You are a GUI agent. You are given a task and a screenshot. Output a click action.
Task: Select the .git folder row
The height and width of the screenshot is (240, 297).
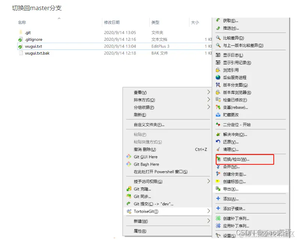point(115,33)
